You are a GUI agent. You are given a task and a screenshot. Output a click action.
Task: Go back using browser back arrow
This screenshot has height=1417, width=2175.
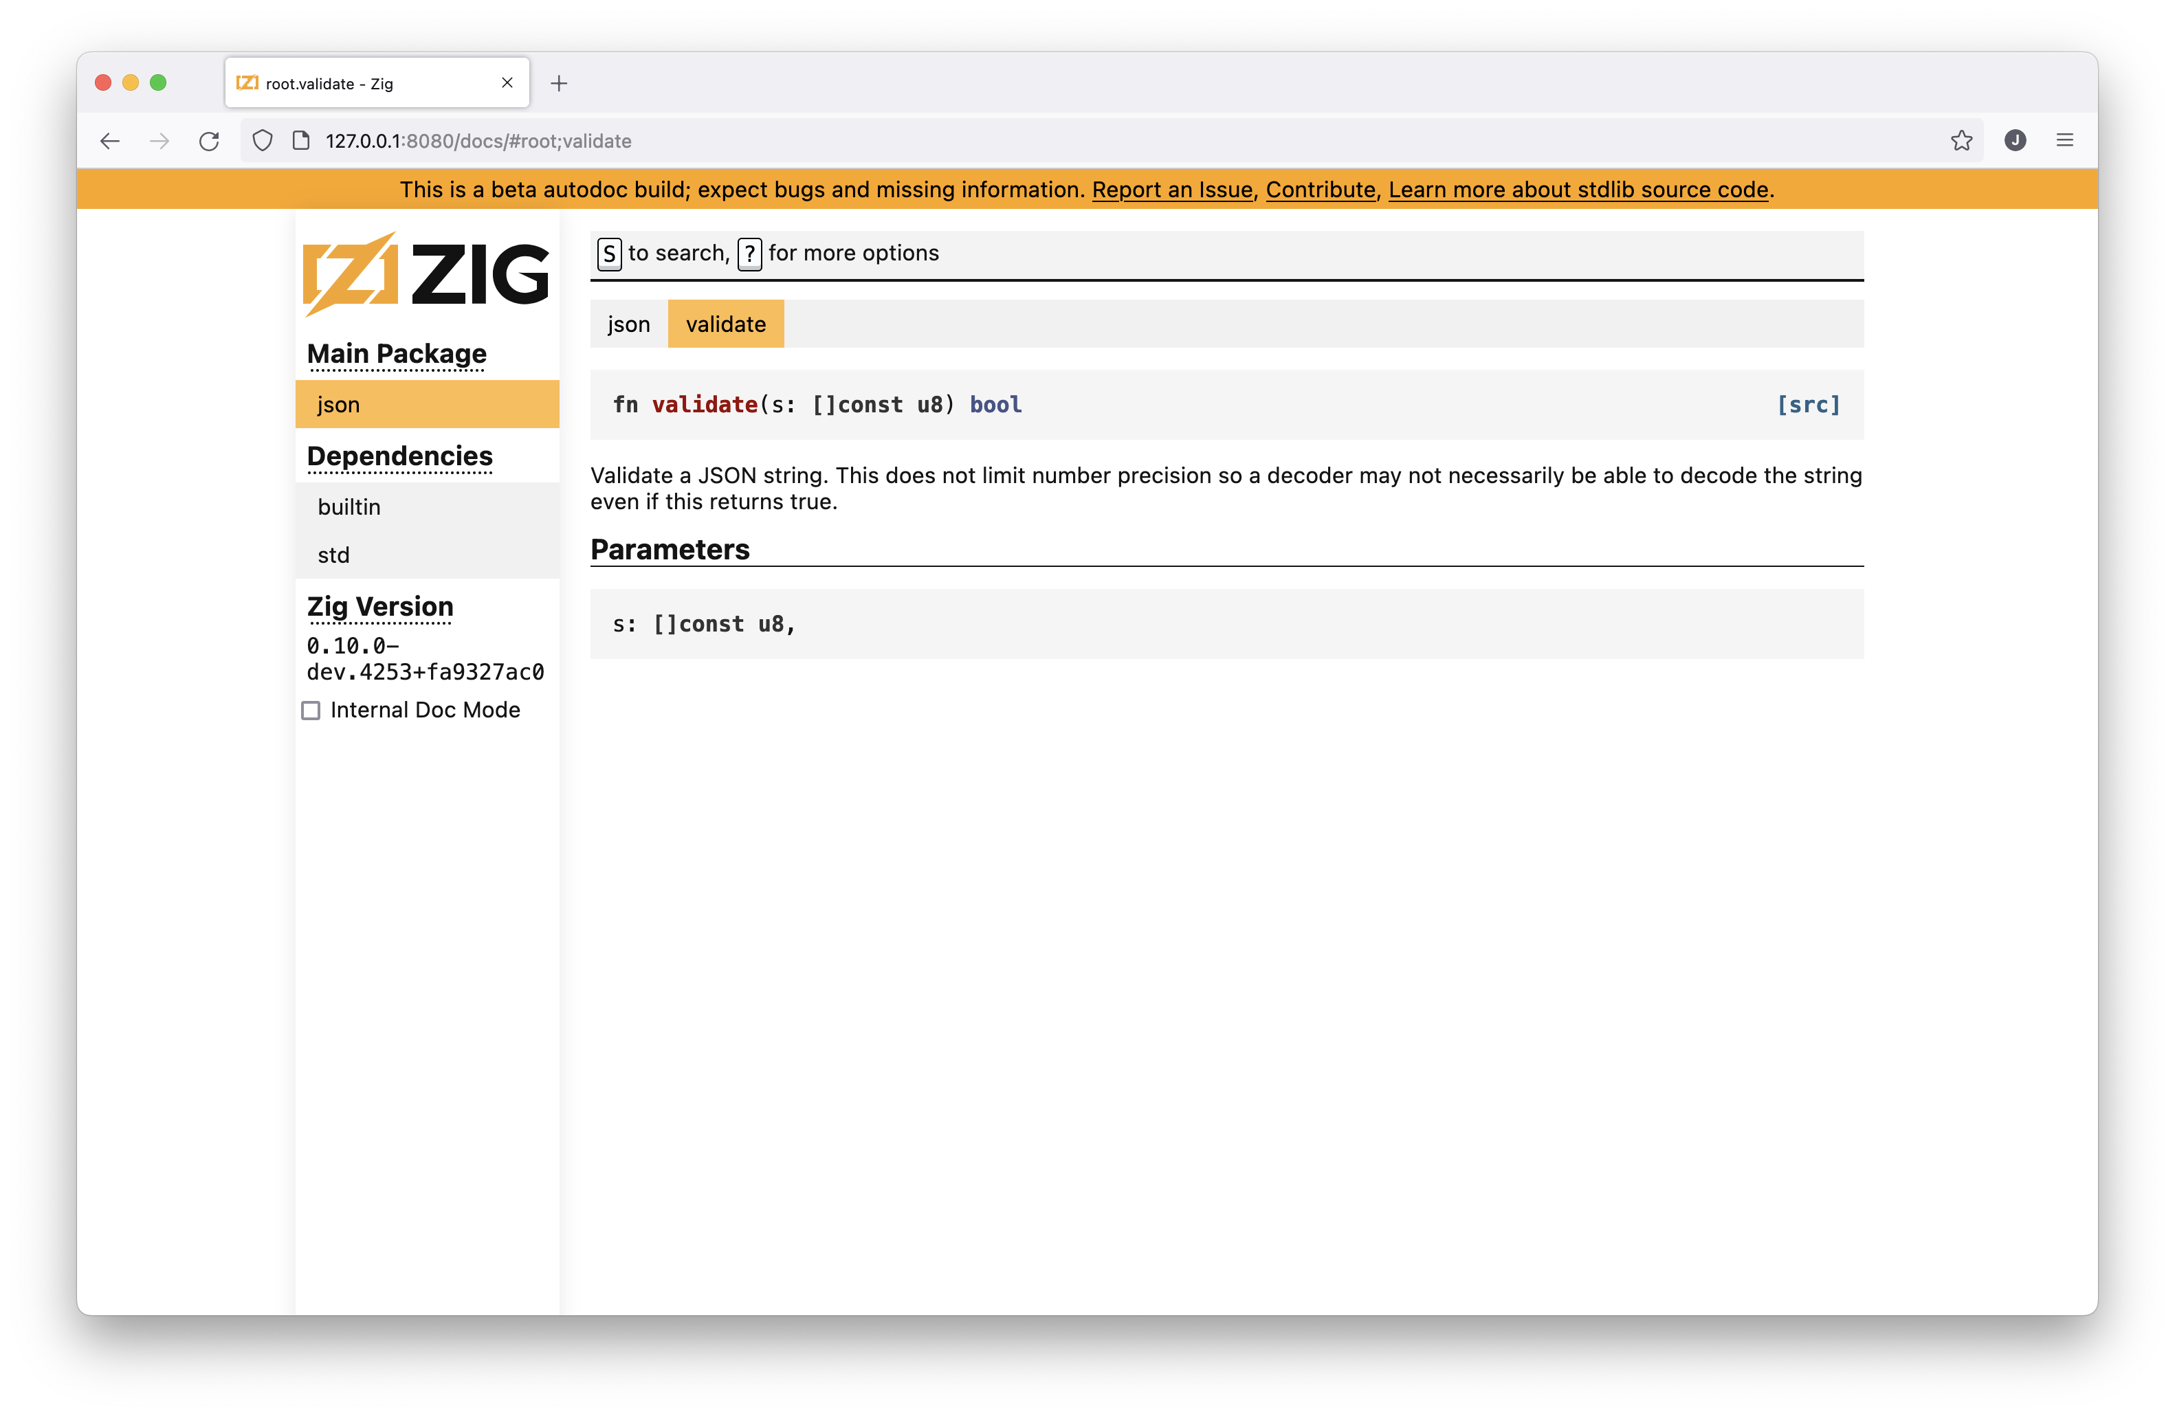110,141
